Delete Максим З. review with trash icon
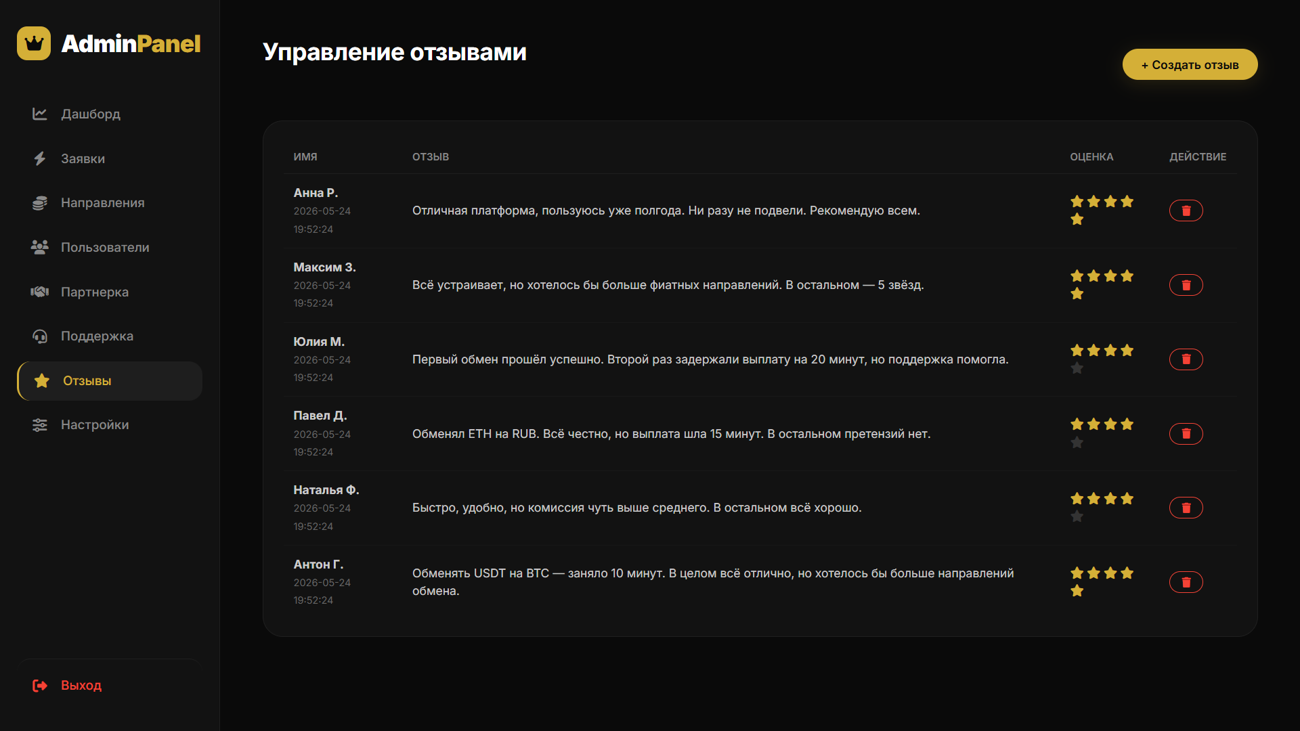The image size is (1300, 731). [1186, 285]
